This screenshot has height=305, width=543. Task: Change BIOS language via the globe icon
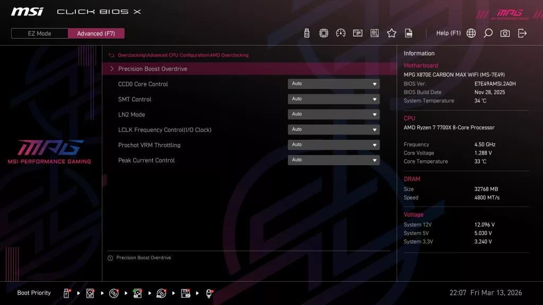tap(470, 33)
